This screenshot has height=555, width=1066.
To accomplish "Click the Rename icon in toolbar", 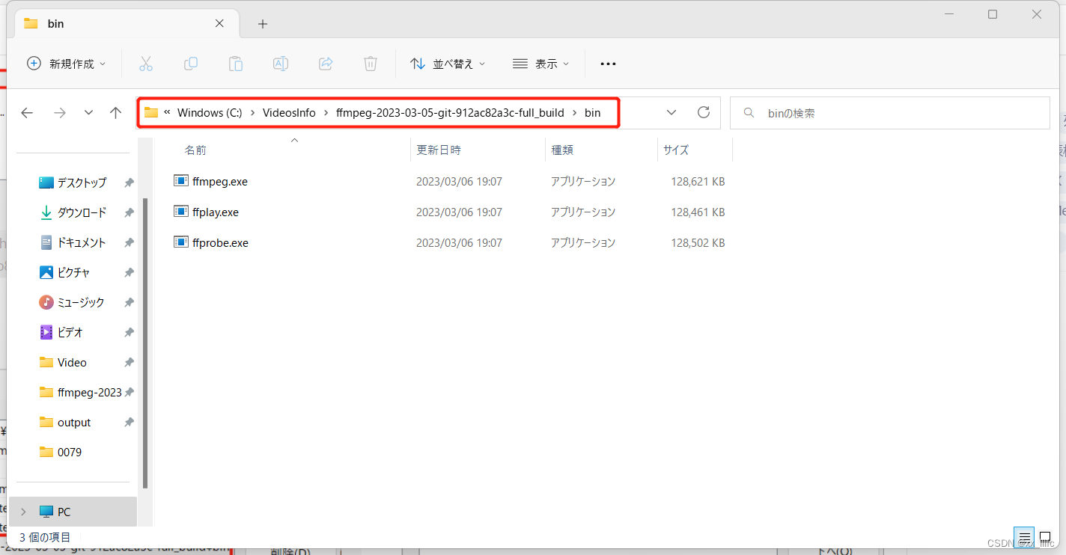I will (281, 64).
